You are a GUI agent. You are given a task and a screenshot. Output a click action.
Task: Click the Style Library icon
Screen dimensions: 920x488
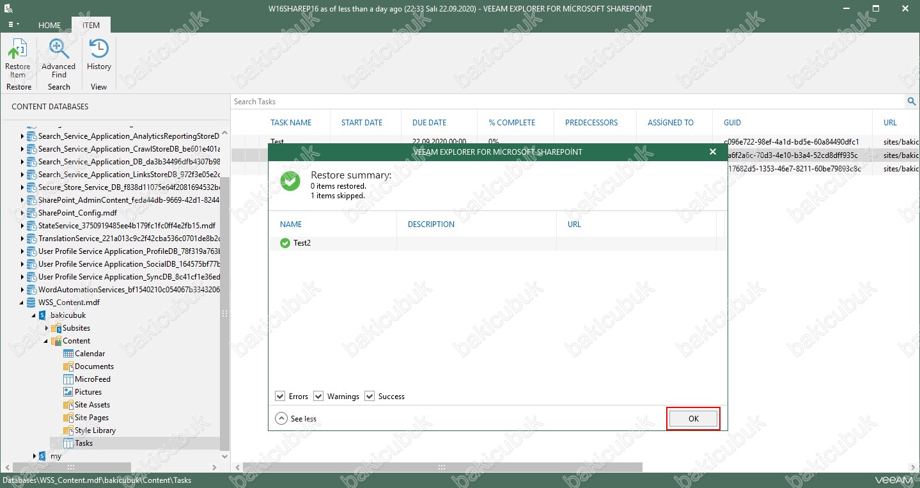click(68, 430)
